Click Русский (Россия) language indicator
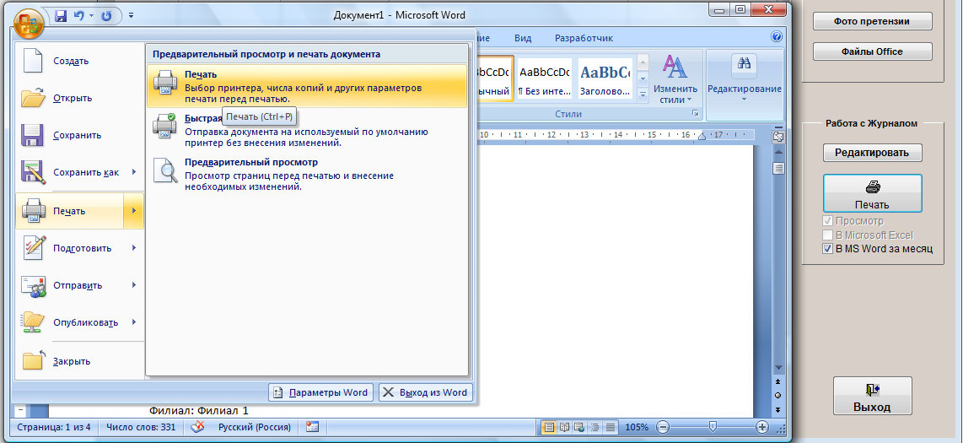 click(x=255, y=427)
